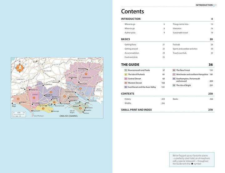Open the BASICS section heading
225x173 pixels.
125,39
